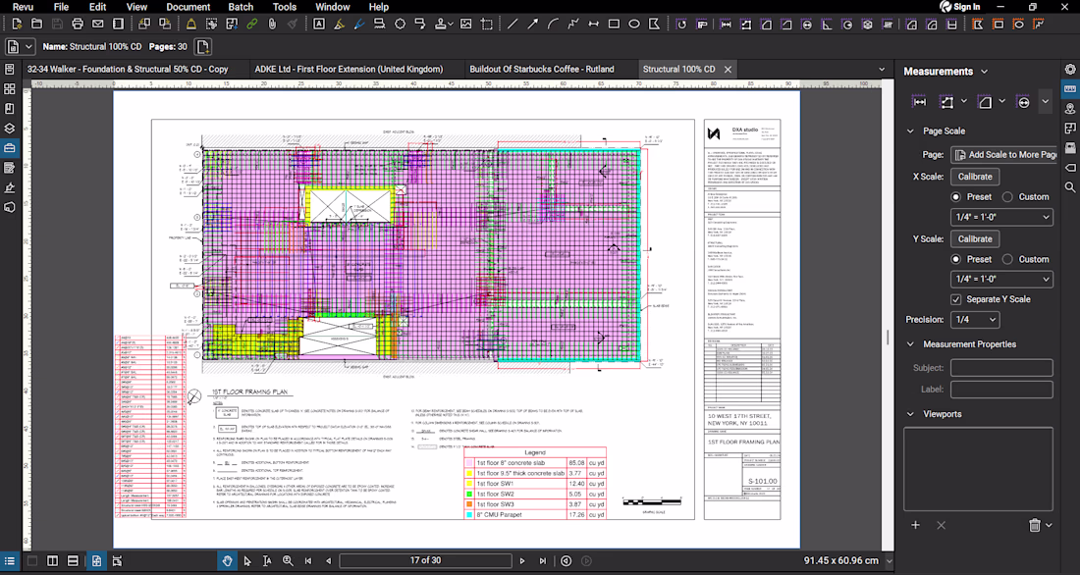Open the Precision dropdown

click(x=975, y=320)
